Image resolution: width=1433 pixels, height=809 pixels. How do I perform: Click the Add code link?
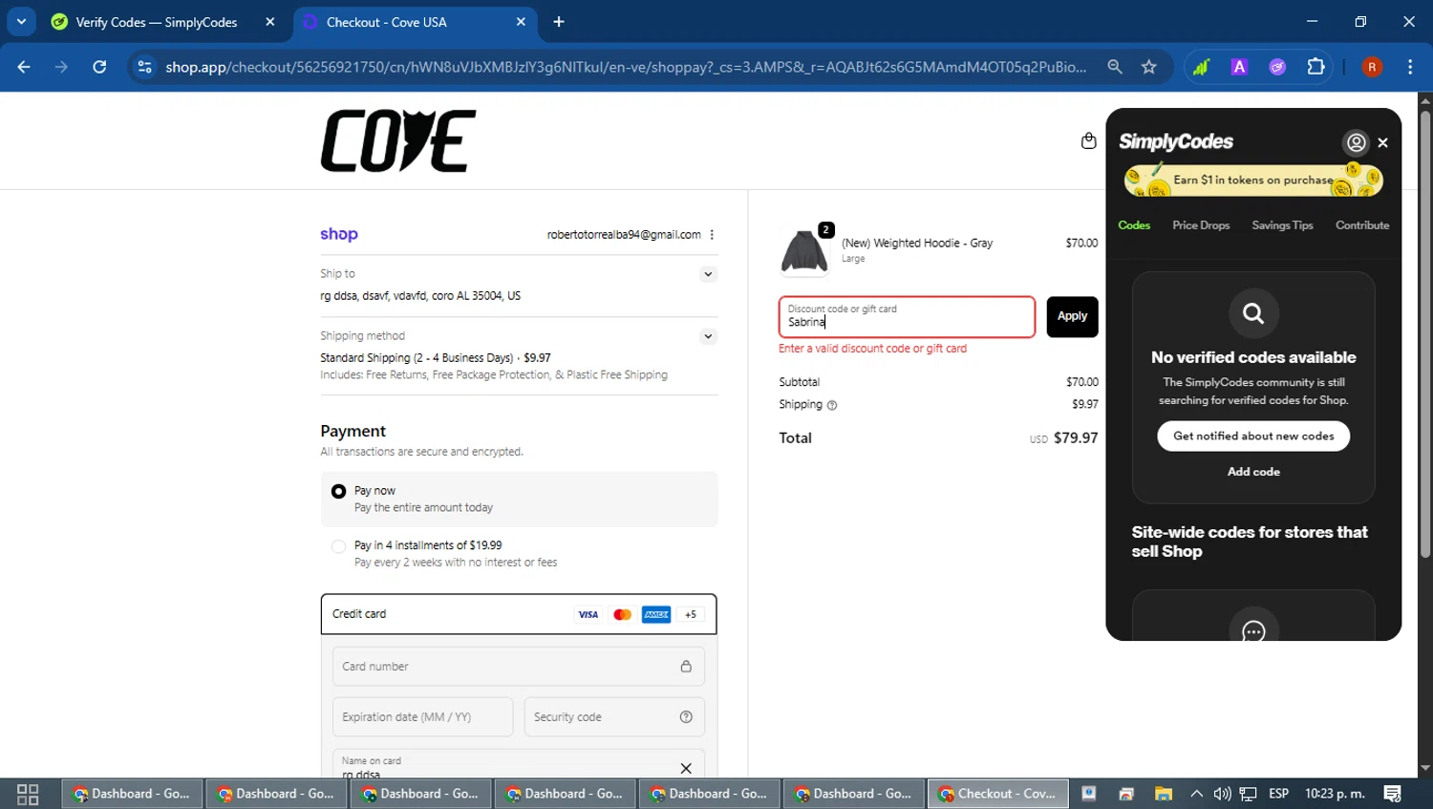click(1253, 472)
